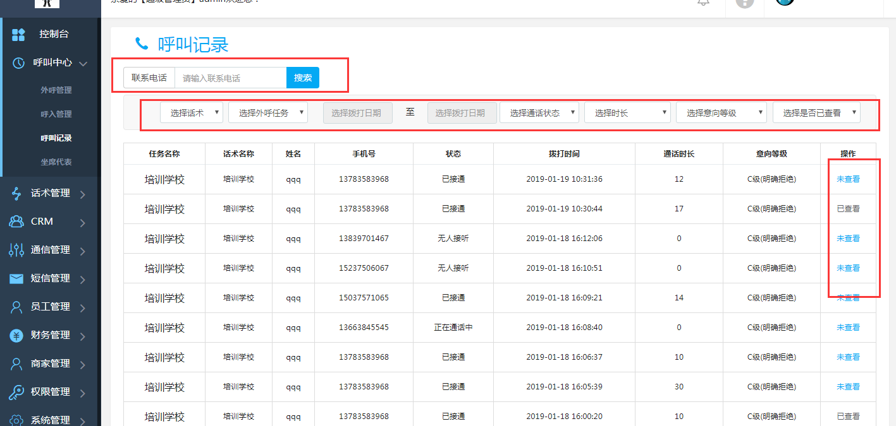Open the 选择外呼任务 dropdown

point(267,113)
